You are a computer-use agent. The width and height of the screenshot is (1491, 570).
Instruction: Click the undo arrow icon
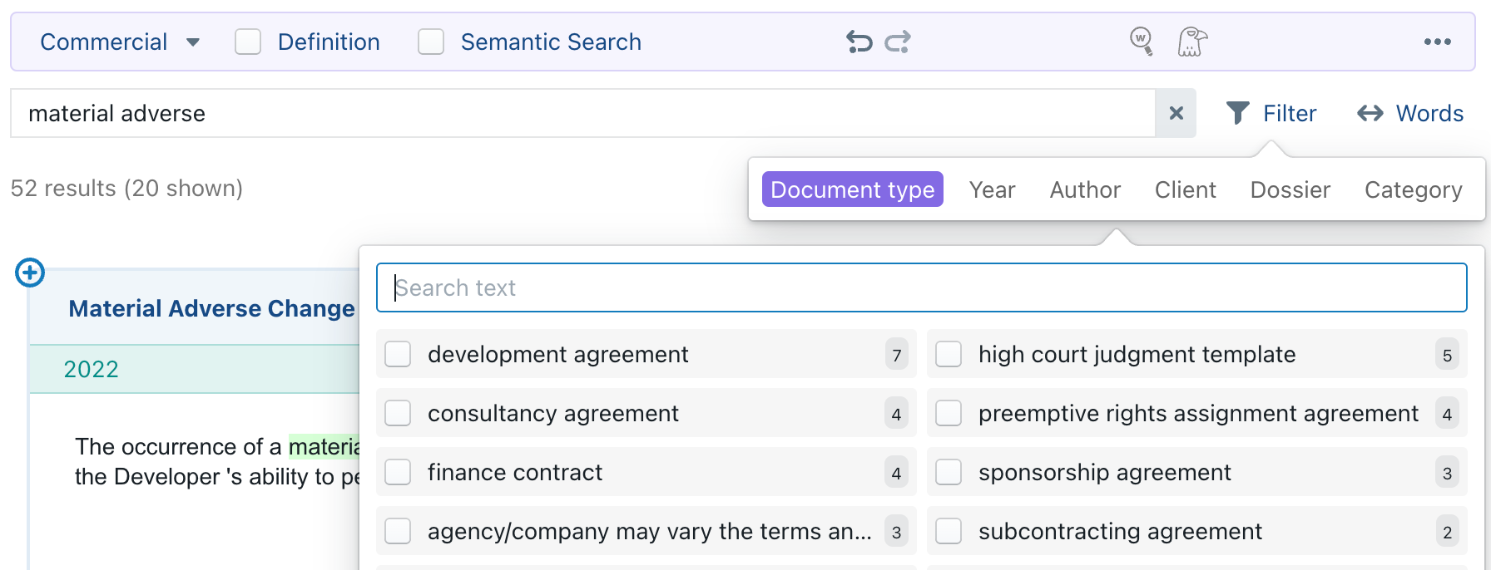[859, 42]
